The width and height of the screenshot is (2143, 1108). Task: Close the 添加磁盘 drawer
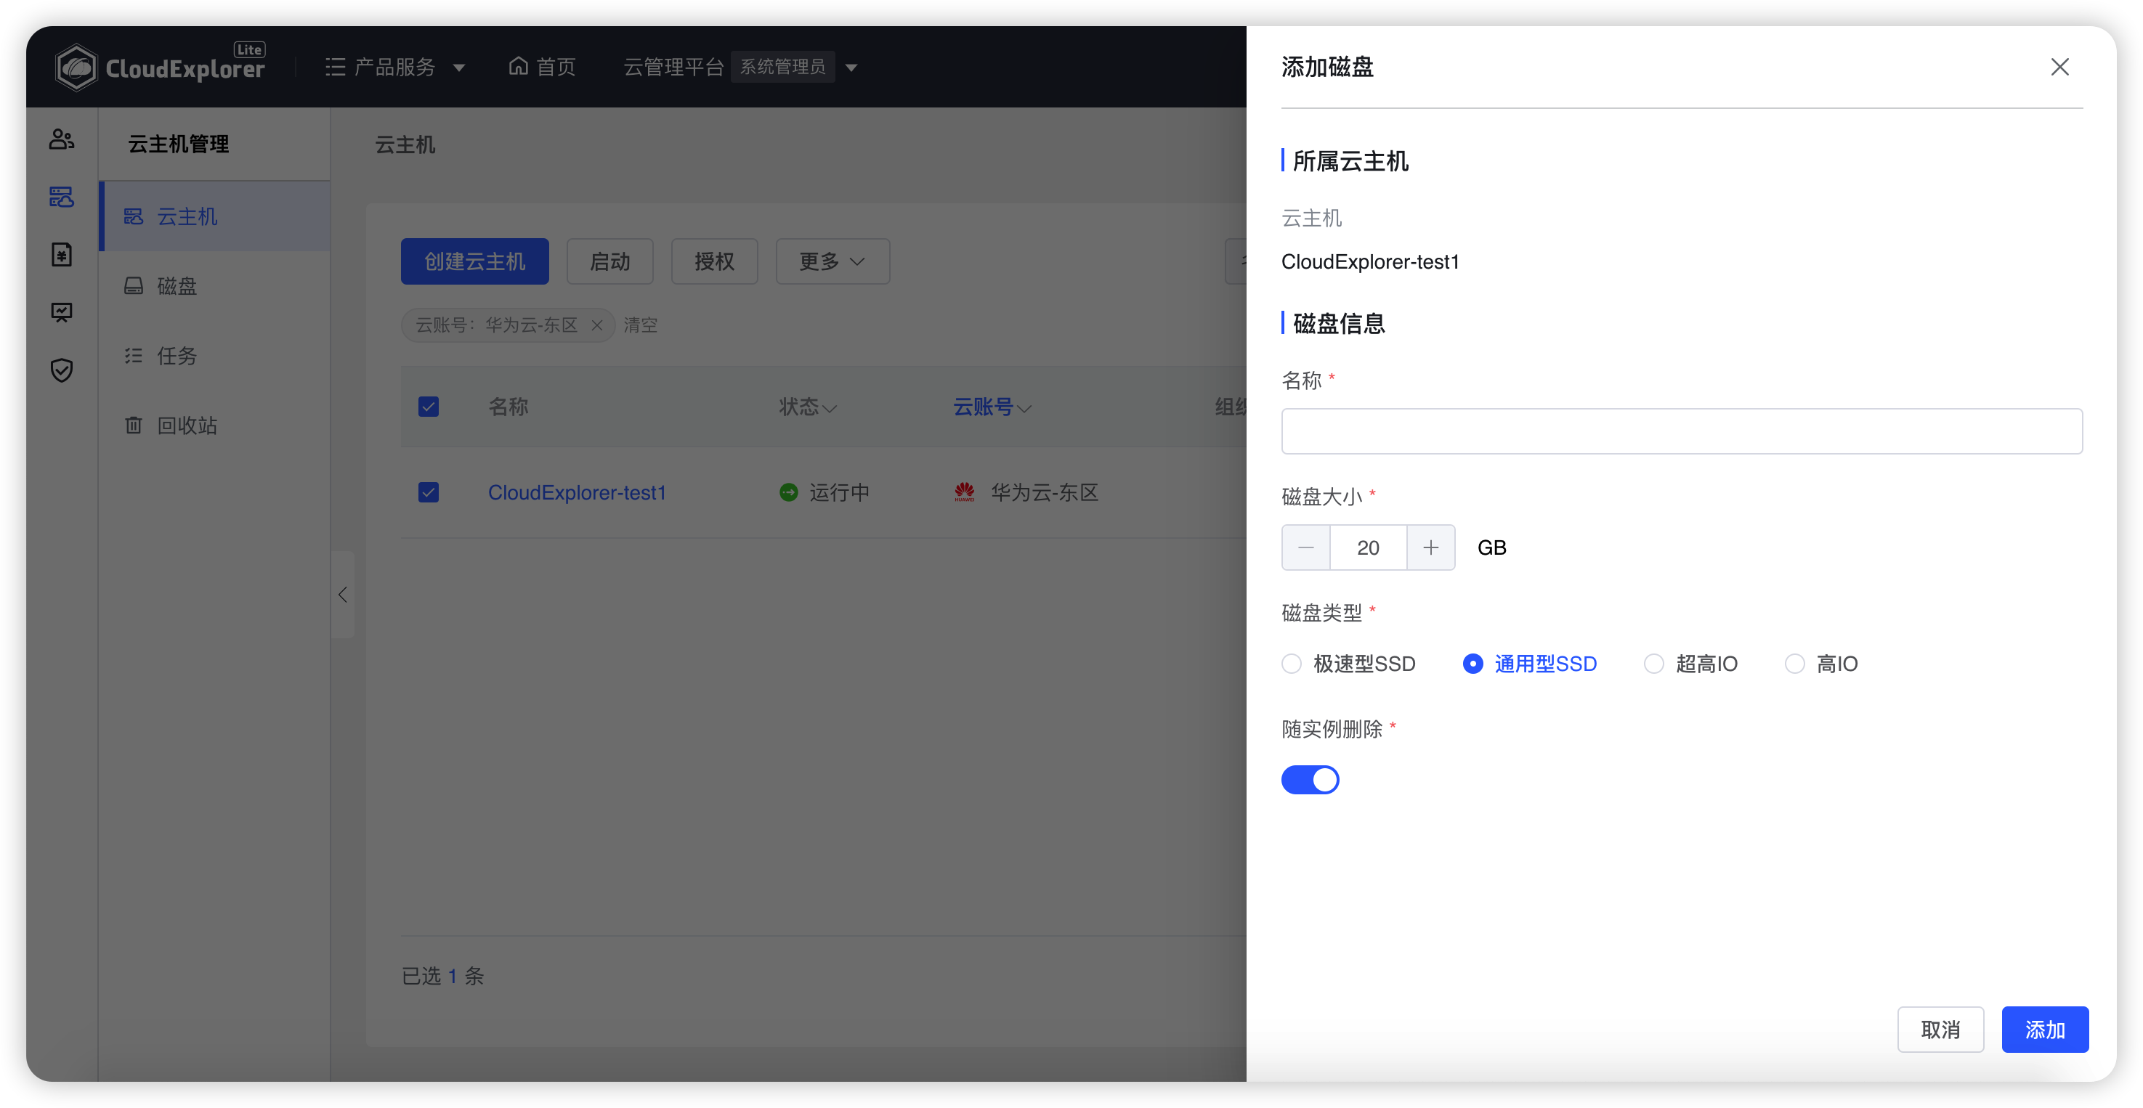click(x=2059, y=67)
